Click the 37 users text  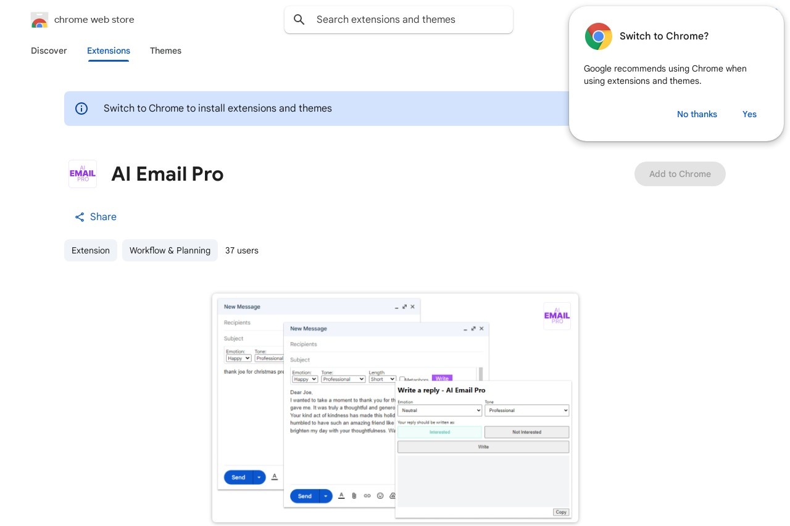[242, 250]
